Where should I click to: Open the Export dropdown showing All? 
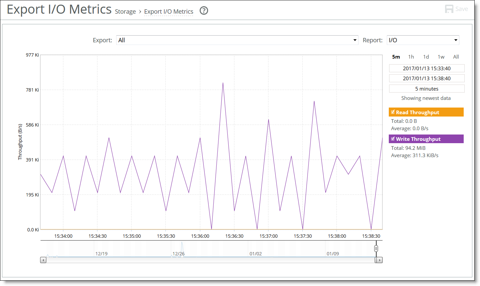(x=237, y=40)
